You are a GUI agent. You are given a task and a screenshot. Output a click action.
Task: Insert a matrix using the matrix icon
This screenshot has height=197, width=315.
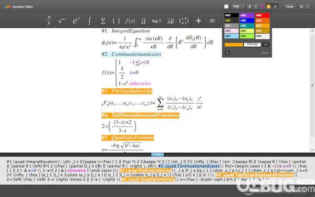point(184,21)
